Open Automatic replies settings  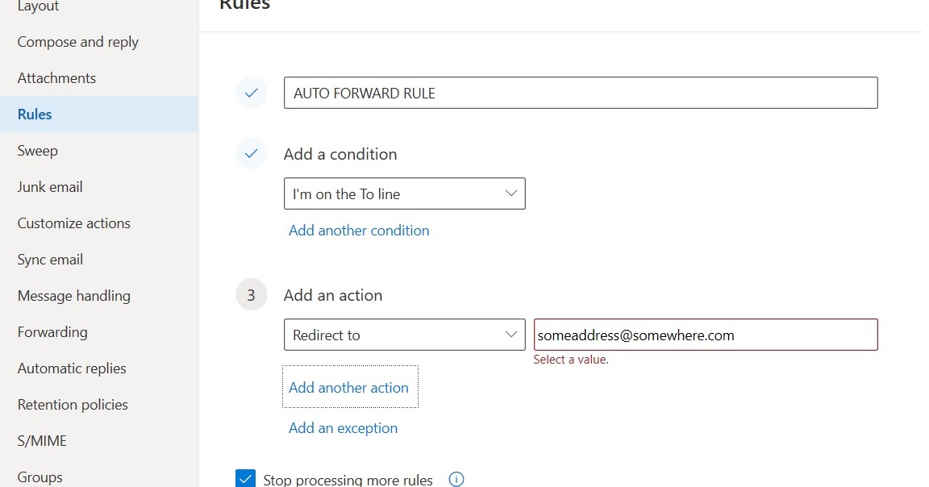(x=72, y=368)
